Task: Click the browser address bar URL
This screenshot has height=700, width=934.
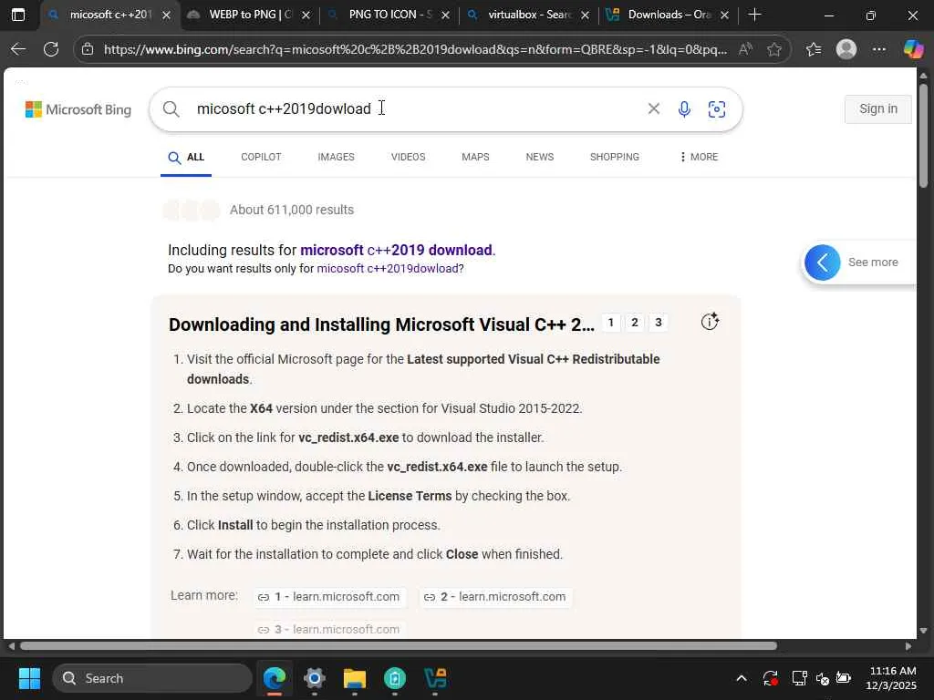Action: 415,49
